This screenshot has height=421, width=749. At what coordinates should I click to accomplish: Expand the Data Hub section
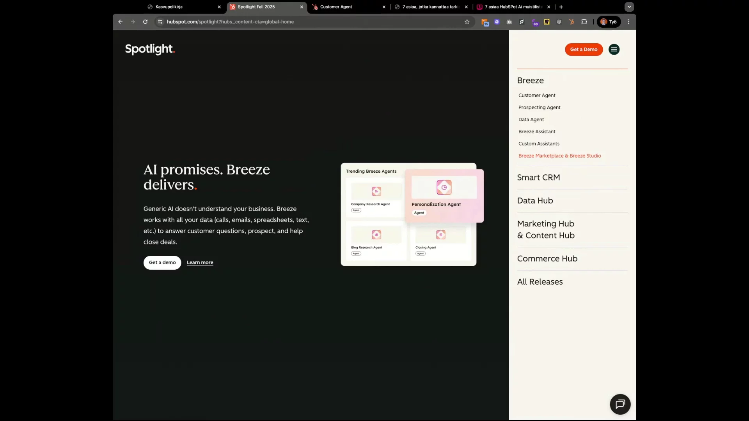tap(535, 201)
